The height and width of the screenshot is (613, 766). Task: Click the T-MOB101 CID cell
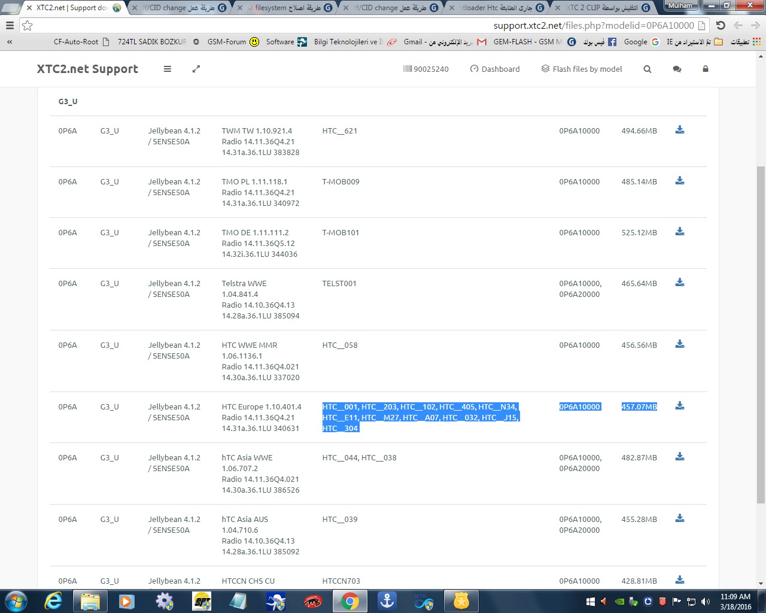click(341, 232)
